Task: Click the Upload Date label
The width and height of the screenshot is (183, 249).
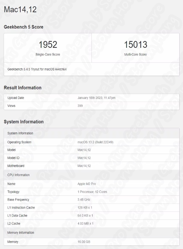Action: point(16,98)
